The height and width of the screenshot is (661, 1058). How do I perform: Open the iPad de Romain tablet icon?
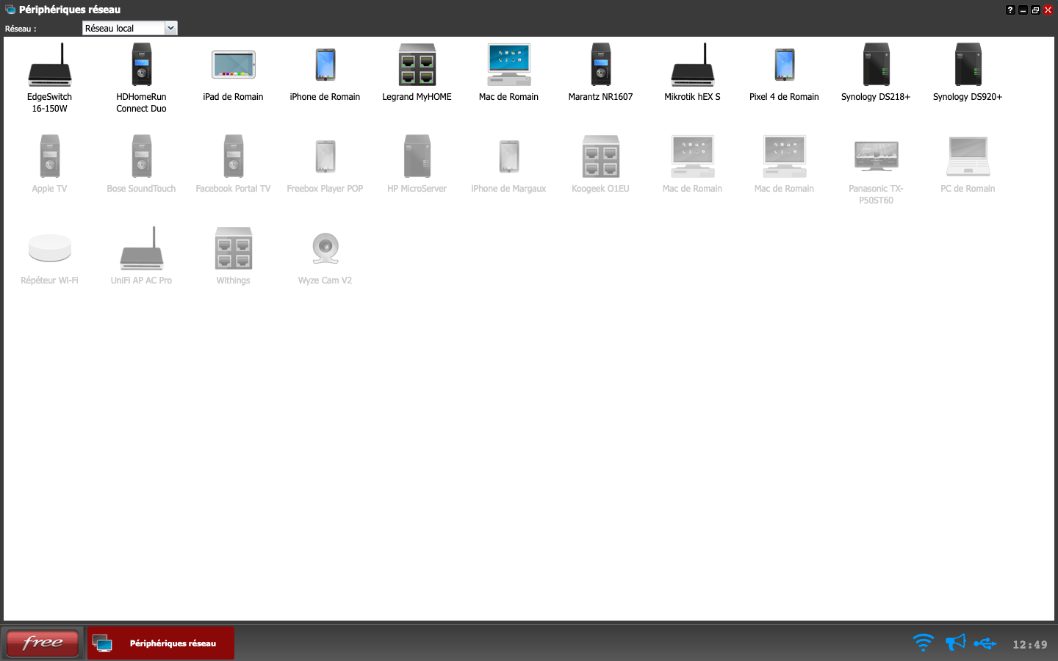click(x=233, y=65)
